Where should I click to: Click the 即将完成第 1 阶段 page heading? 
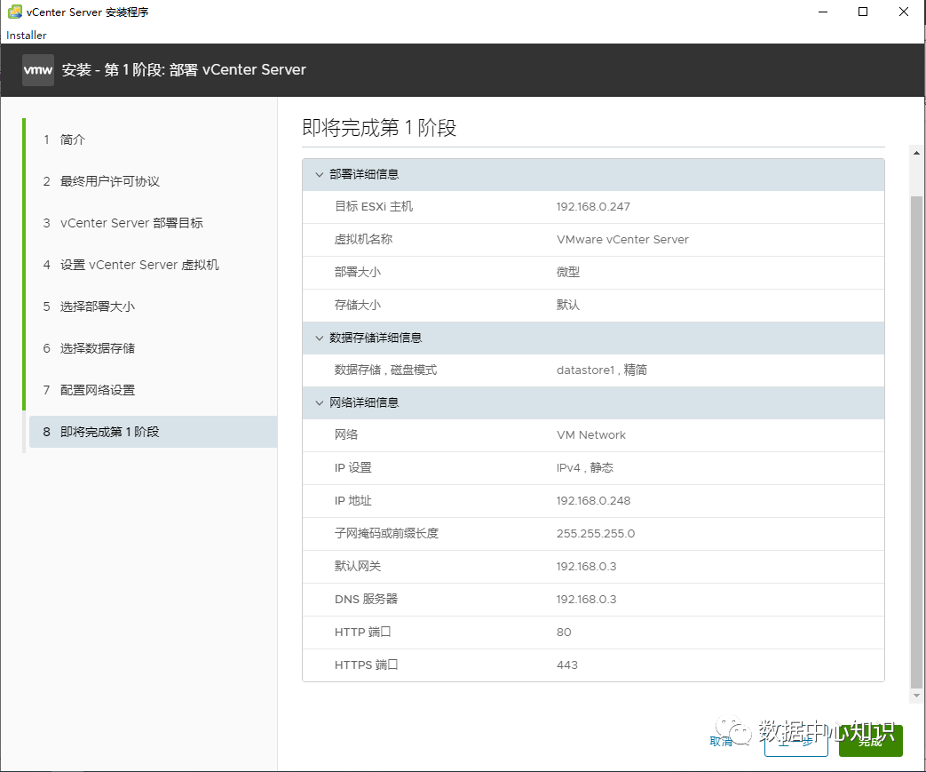pyautogui.click(x=379, y=128)
